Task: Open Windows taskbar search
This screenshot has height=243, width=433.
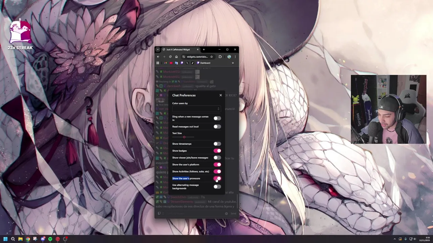Action: tap(13, 239)
